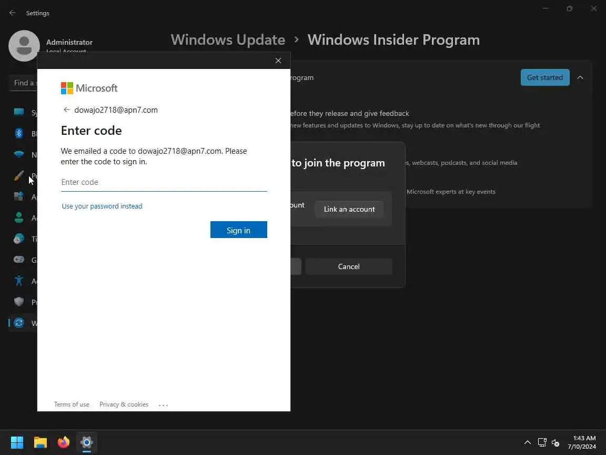Restore down the Settings window

569,8
